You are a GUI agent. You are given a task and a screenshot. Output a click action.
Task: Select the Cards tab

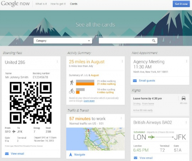74,4
